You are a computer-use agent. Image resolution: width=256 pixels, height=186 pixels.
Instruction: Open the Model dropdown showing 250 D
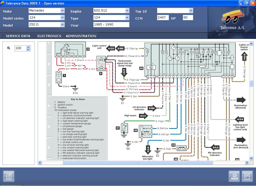[x=62, y=25]
